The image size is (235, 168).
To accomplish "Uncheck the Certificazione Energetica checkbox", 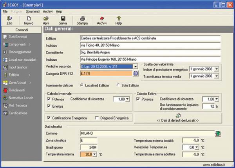I will tap(49, 117).
